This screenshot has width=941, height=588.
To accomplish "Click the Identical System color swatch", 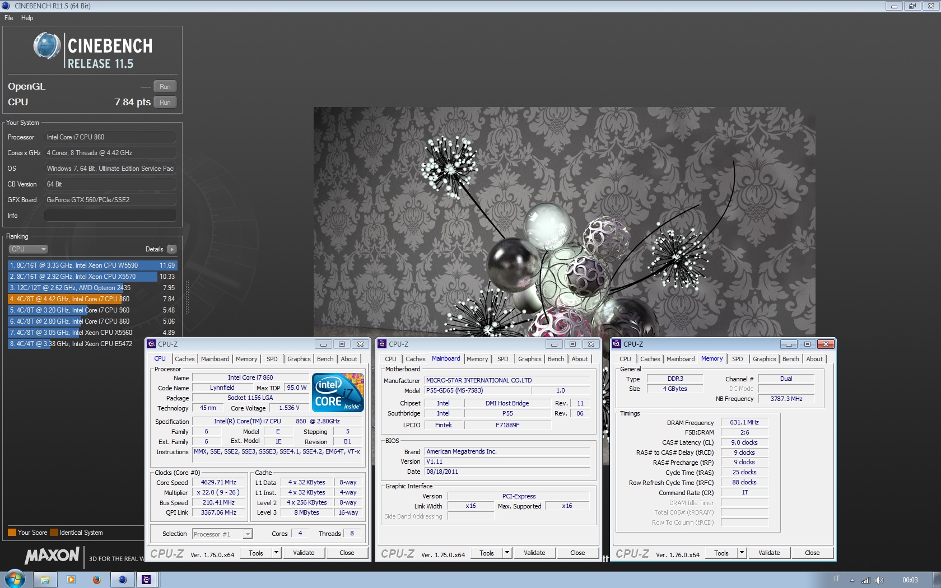I will (x=54, y=533).
